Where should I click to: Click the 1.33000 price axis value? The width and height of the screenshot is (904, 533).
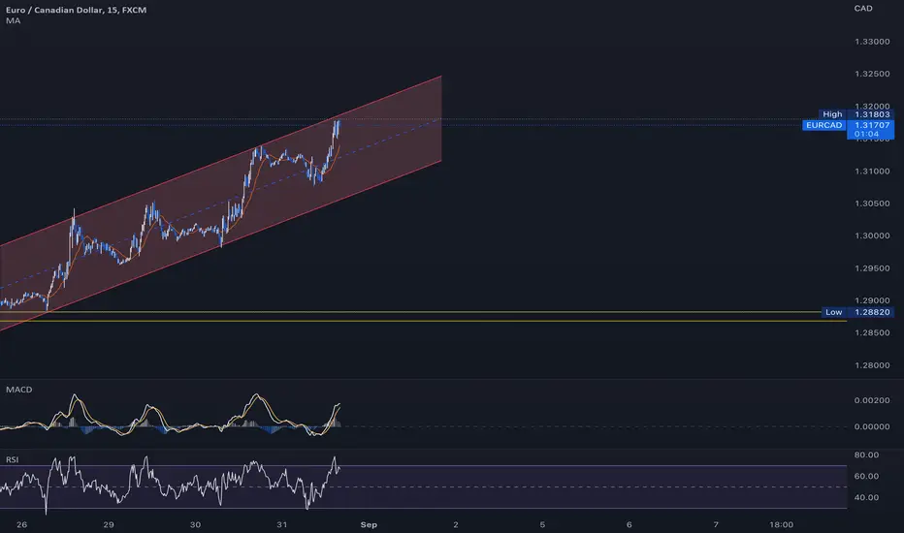pos(872,42)
